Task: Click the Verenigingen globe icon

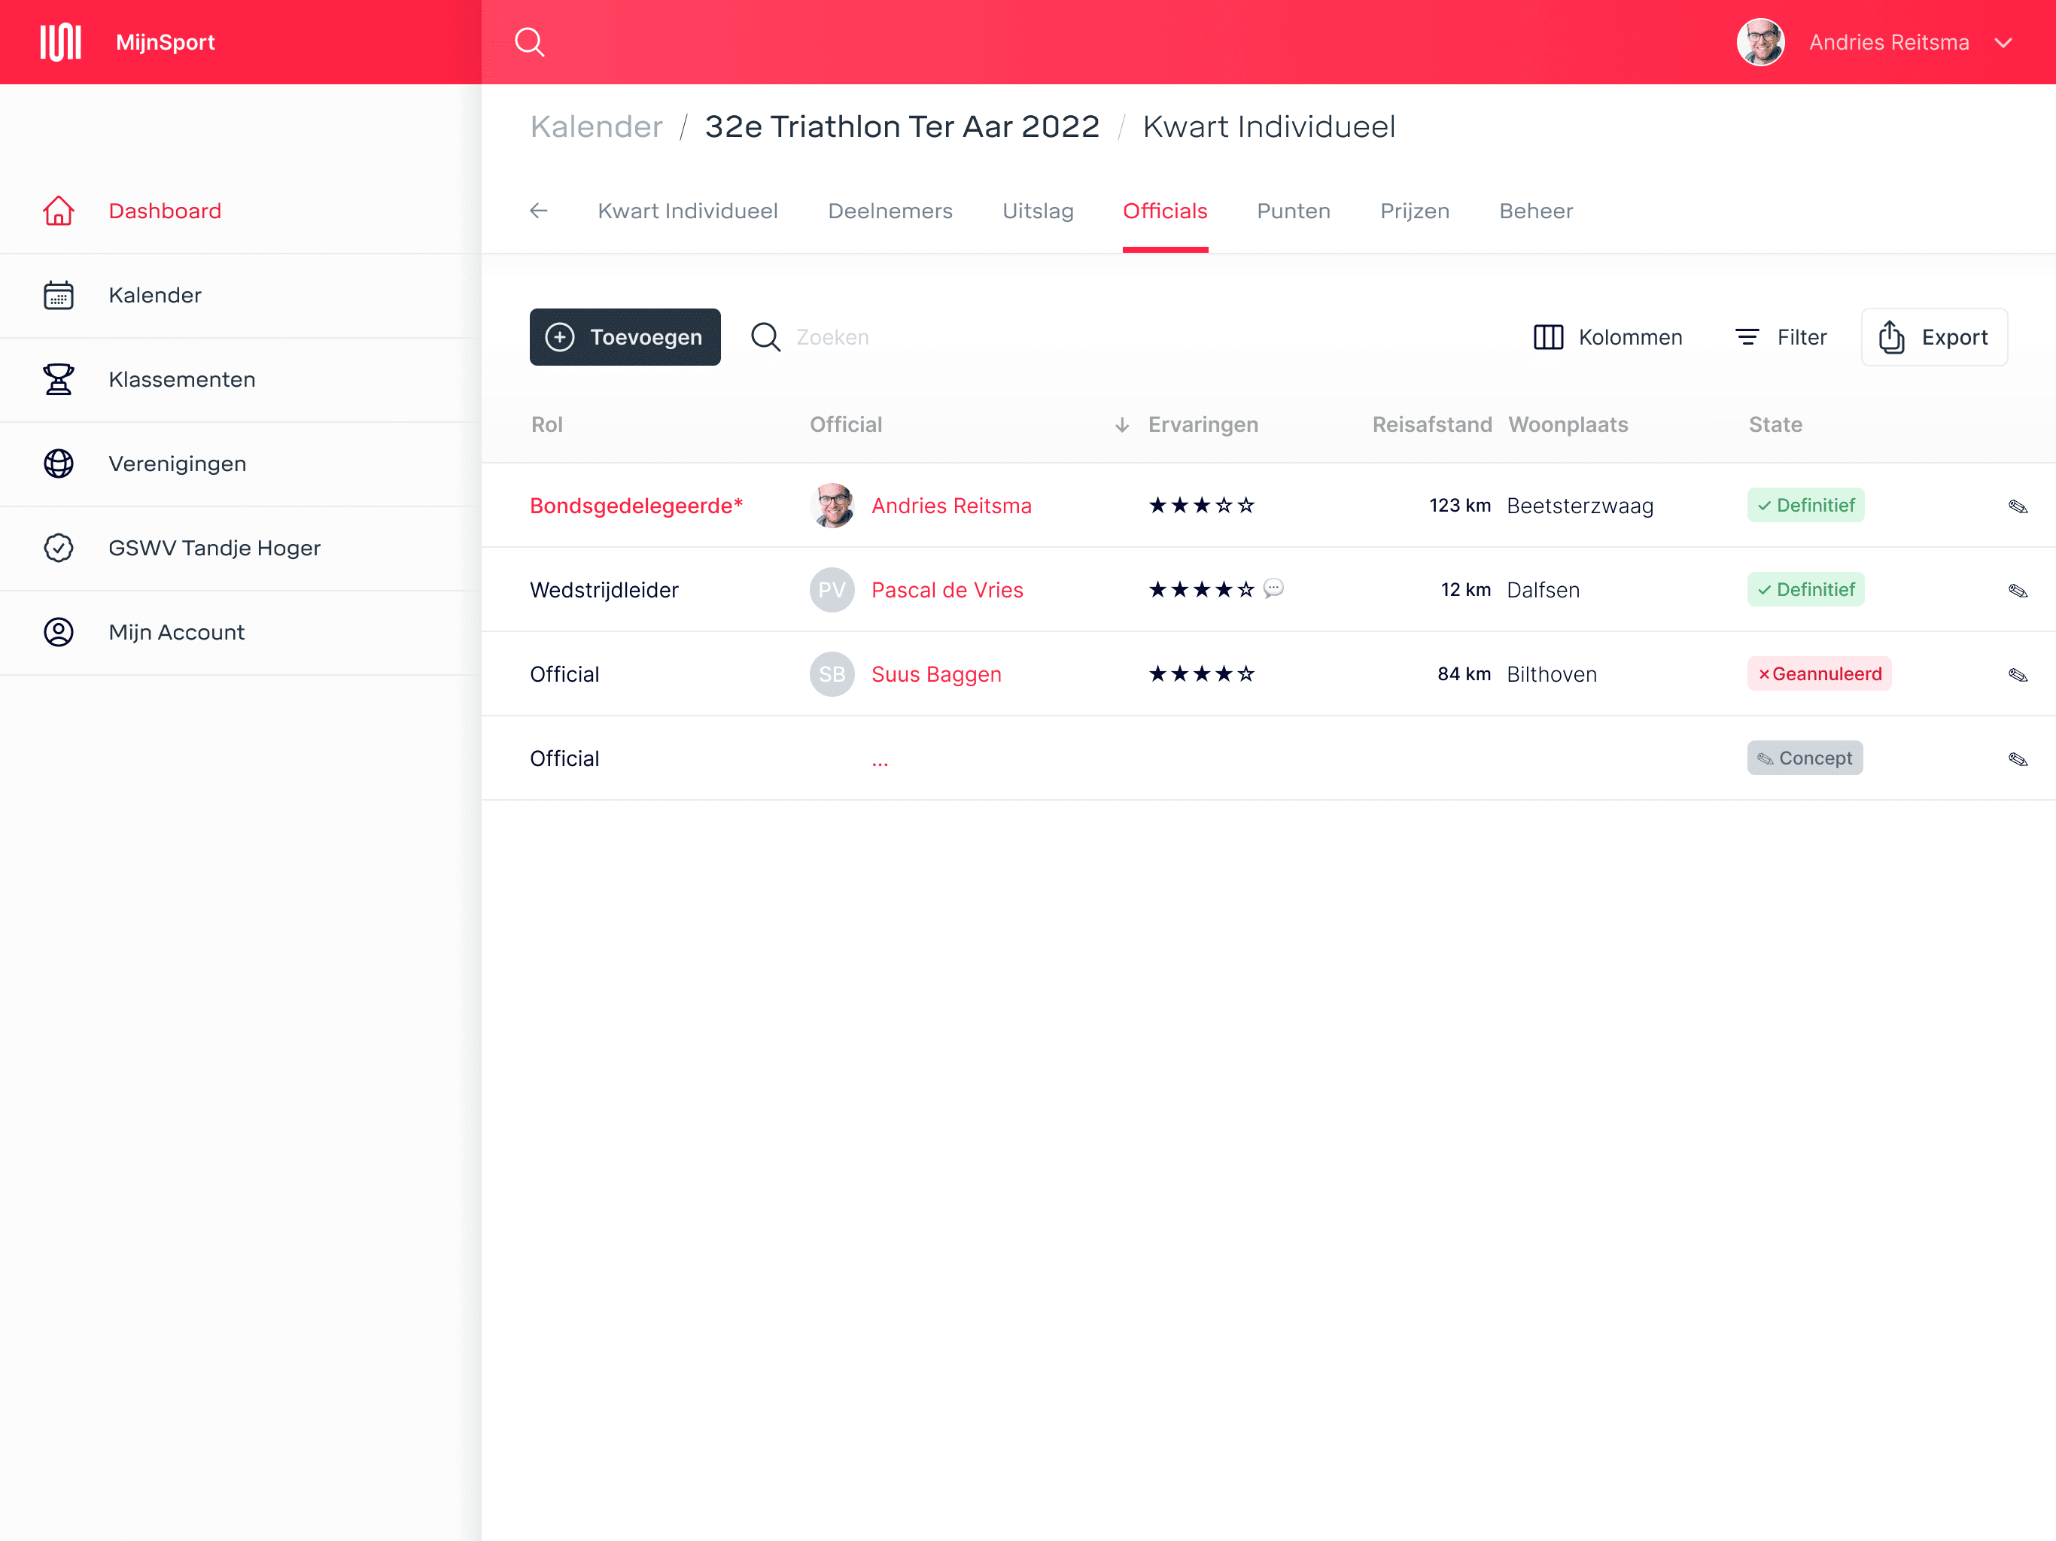Action: coord(59,464)
